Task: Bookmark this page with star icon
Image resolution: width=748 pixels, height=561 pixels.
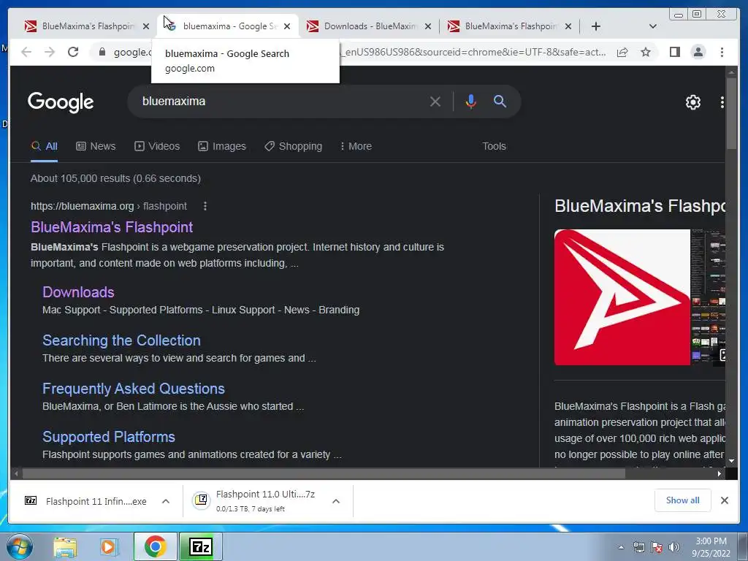Action: click(646, 52)
